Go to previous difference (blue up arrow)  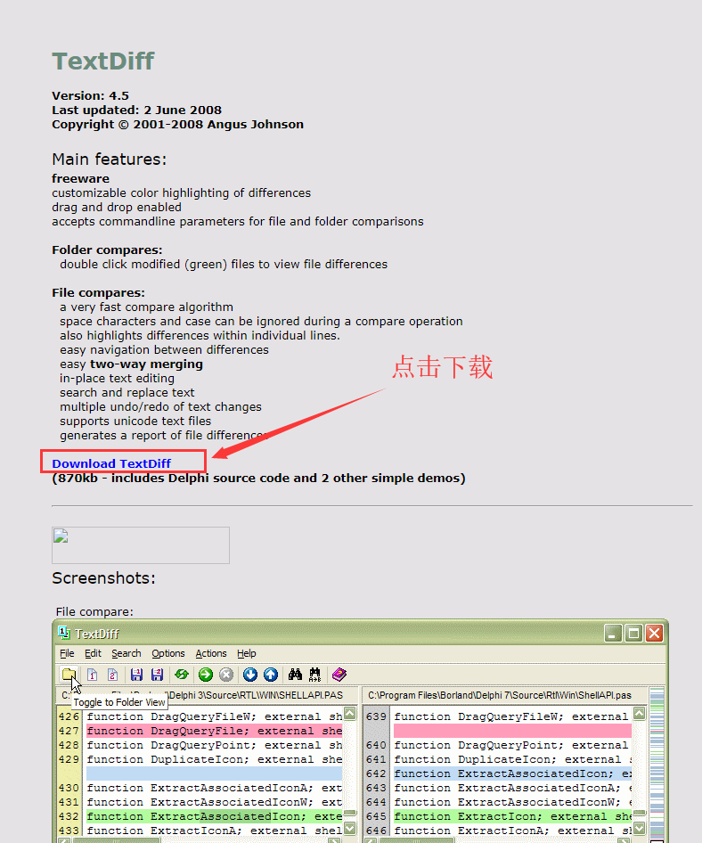(271, 675)
